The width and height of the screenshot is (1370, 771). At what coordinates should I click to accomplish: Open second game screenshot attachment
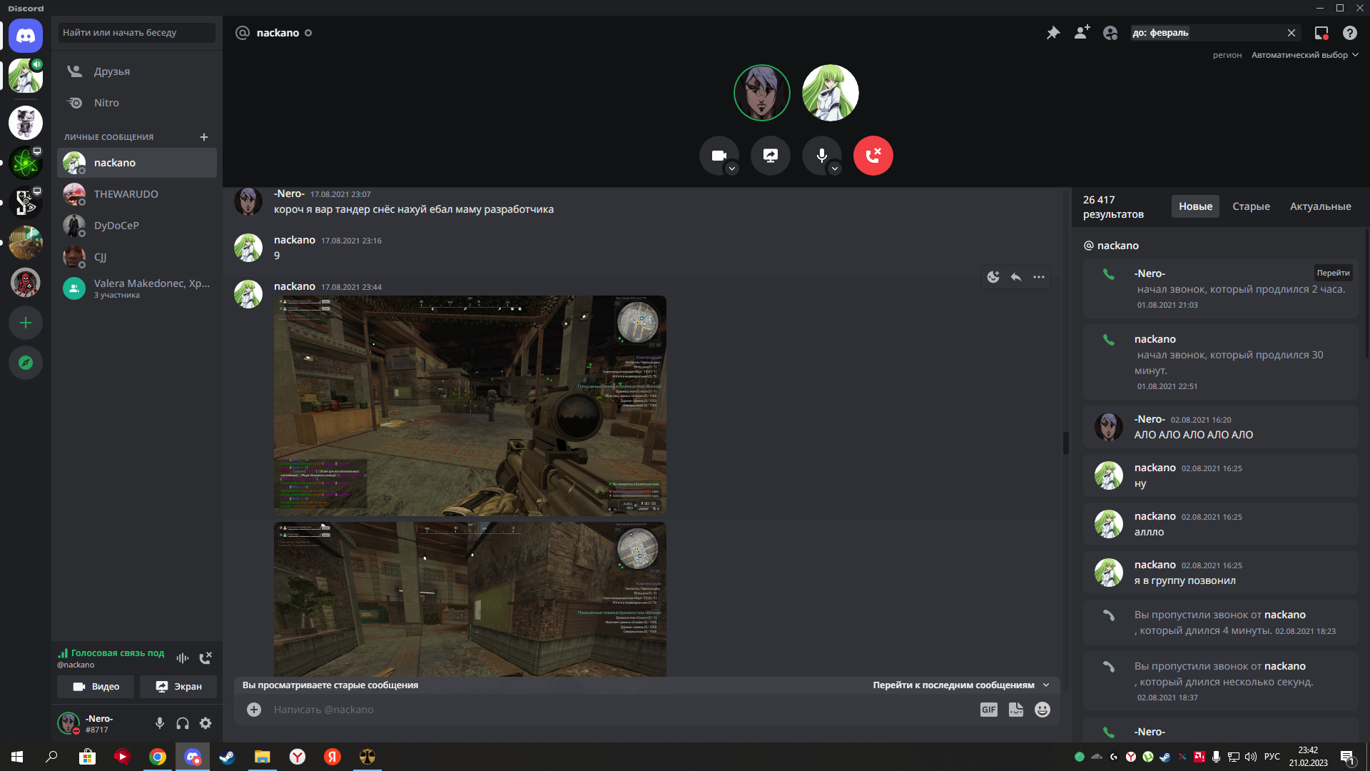[x=470, y=599]
